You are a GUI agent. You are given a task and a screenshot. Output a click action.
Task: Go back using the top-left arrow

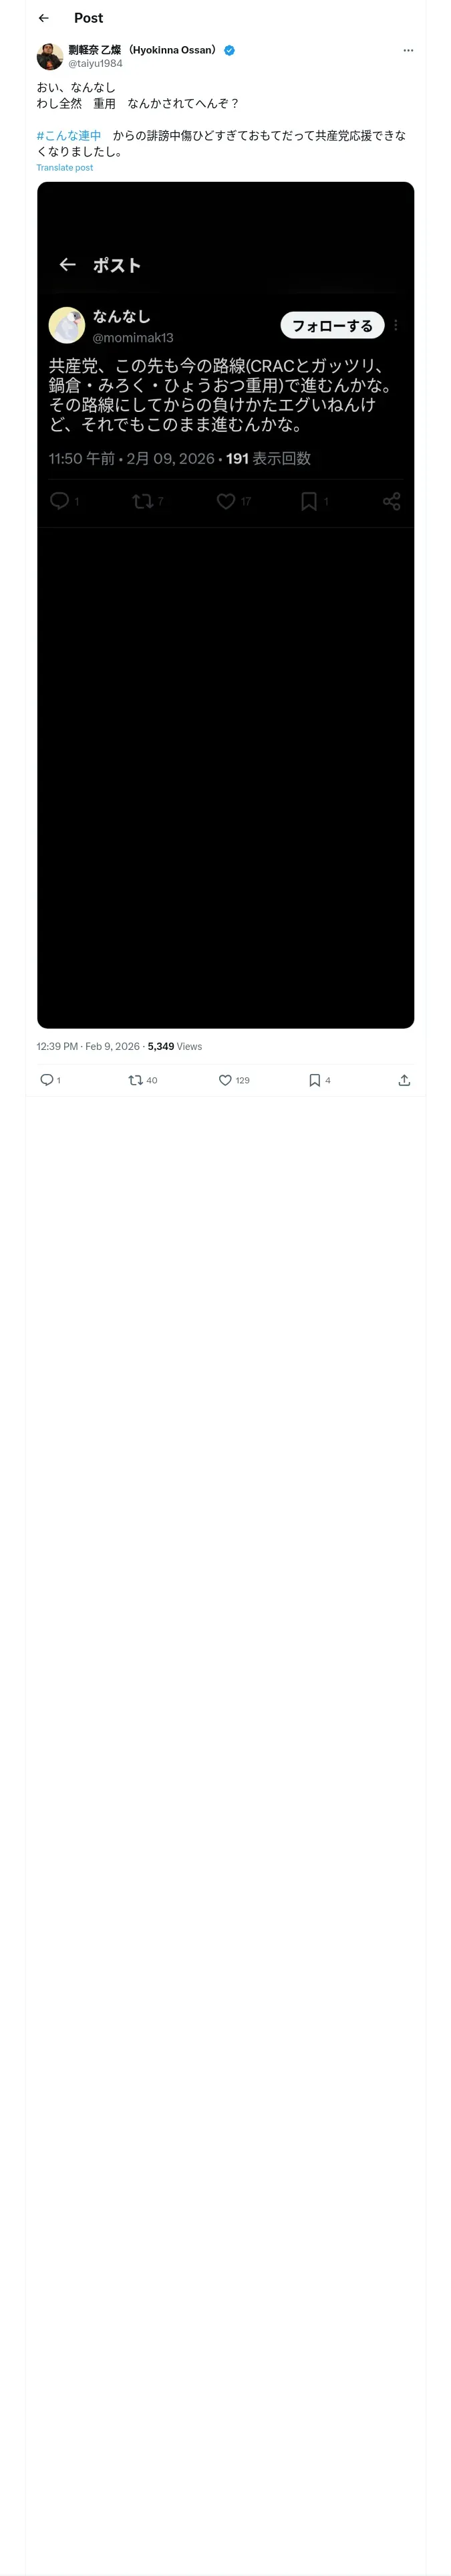43,18
